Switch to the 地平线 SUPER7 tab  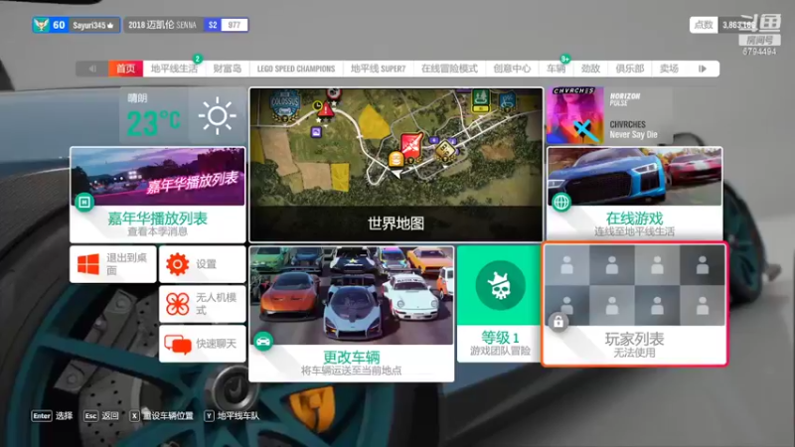coord(379,69)
